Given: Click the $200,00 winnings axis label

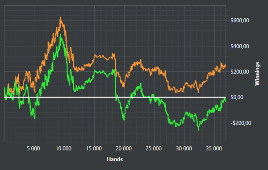Looking at the screenshot, I should coord(240,72).
